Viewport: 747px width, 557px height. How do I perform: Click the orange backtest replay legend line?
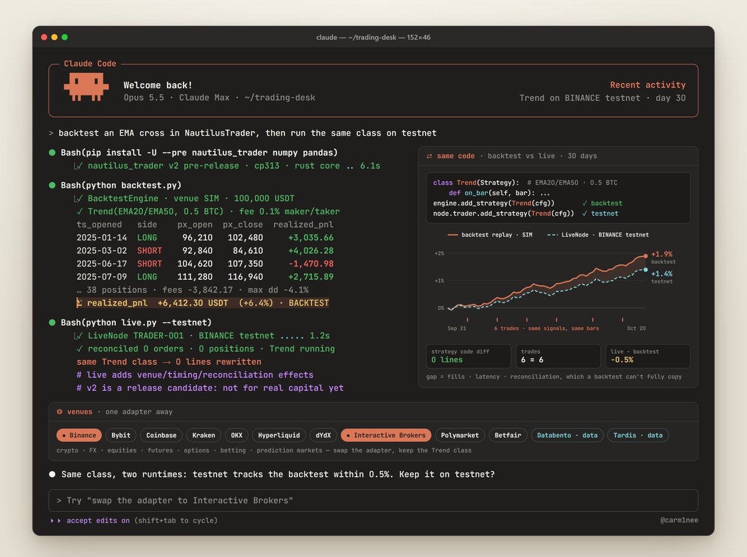453,235
